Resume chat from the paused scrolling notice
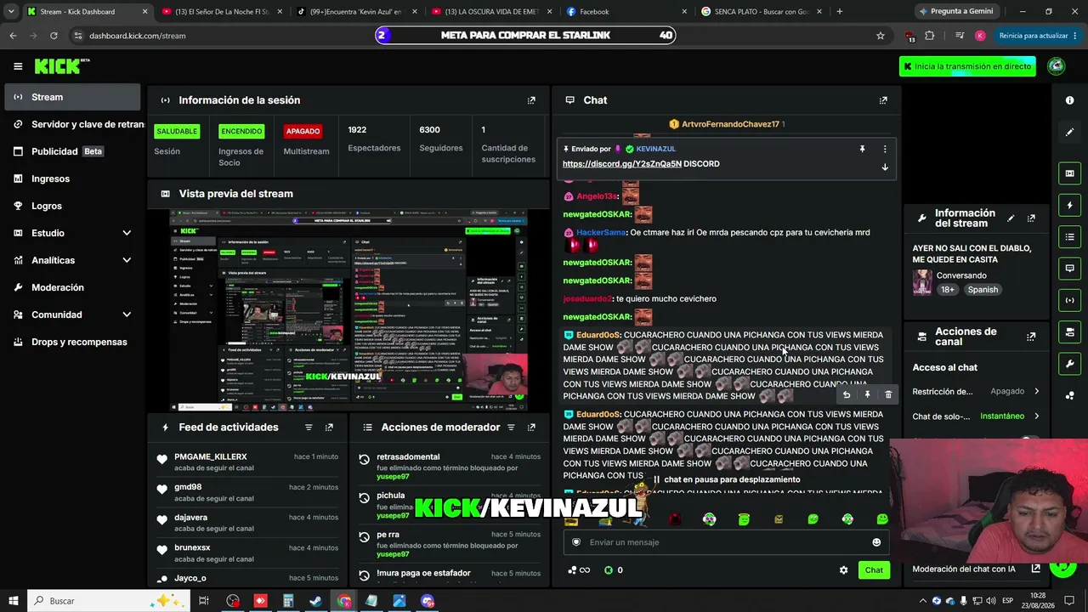The height and width of the screenshot is (612, 1088). click(726, 479)
